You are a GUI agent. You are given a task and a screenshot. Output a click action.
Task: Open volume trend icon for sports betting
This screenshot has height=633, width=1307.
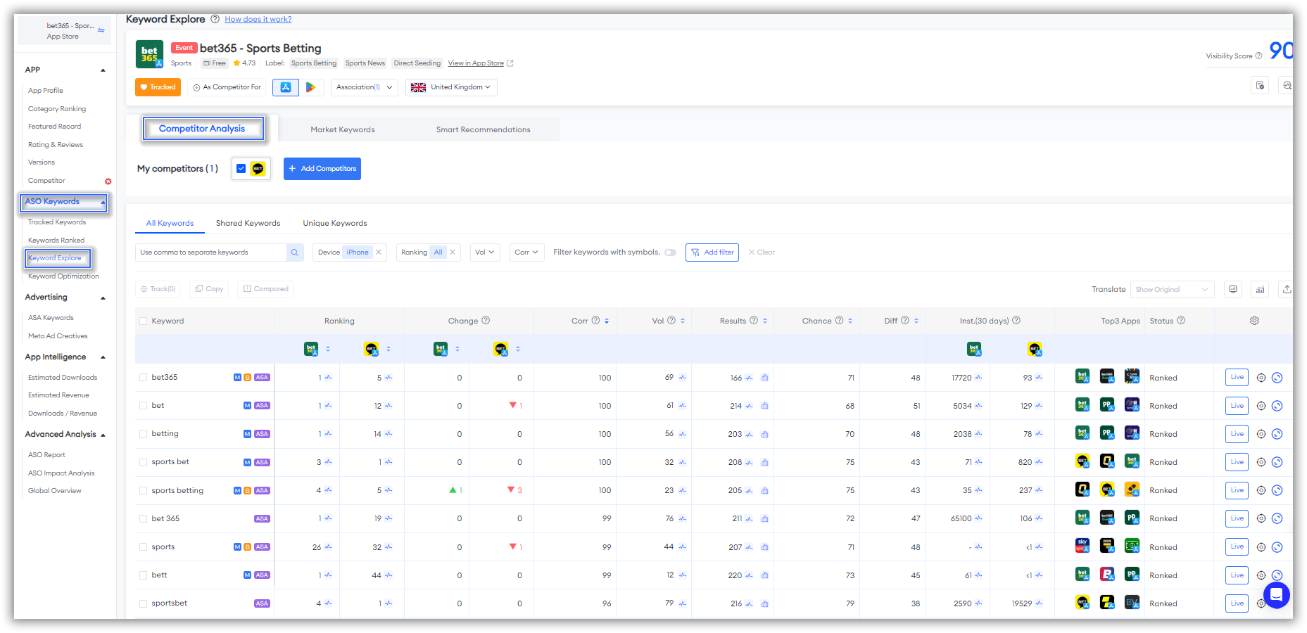click(x=683, y=490)
